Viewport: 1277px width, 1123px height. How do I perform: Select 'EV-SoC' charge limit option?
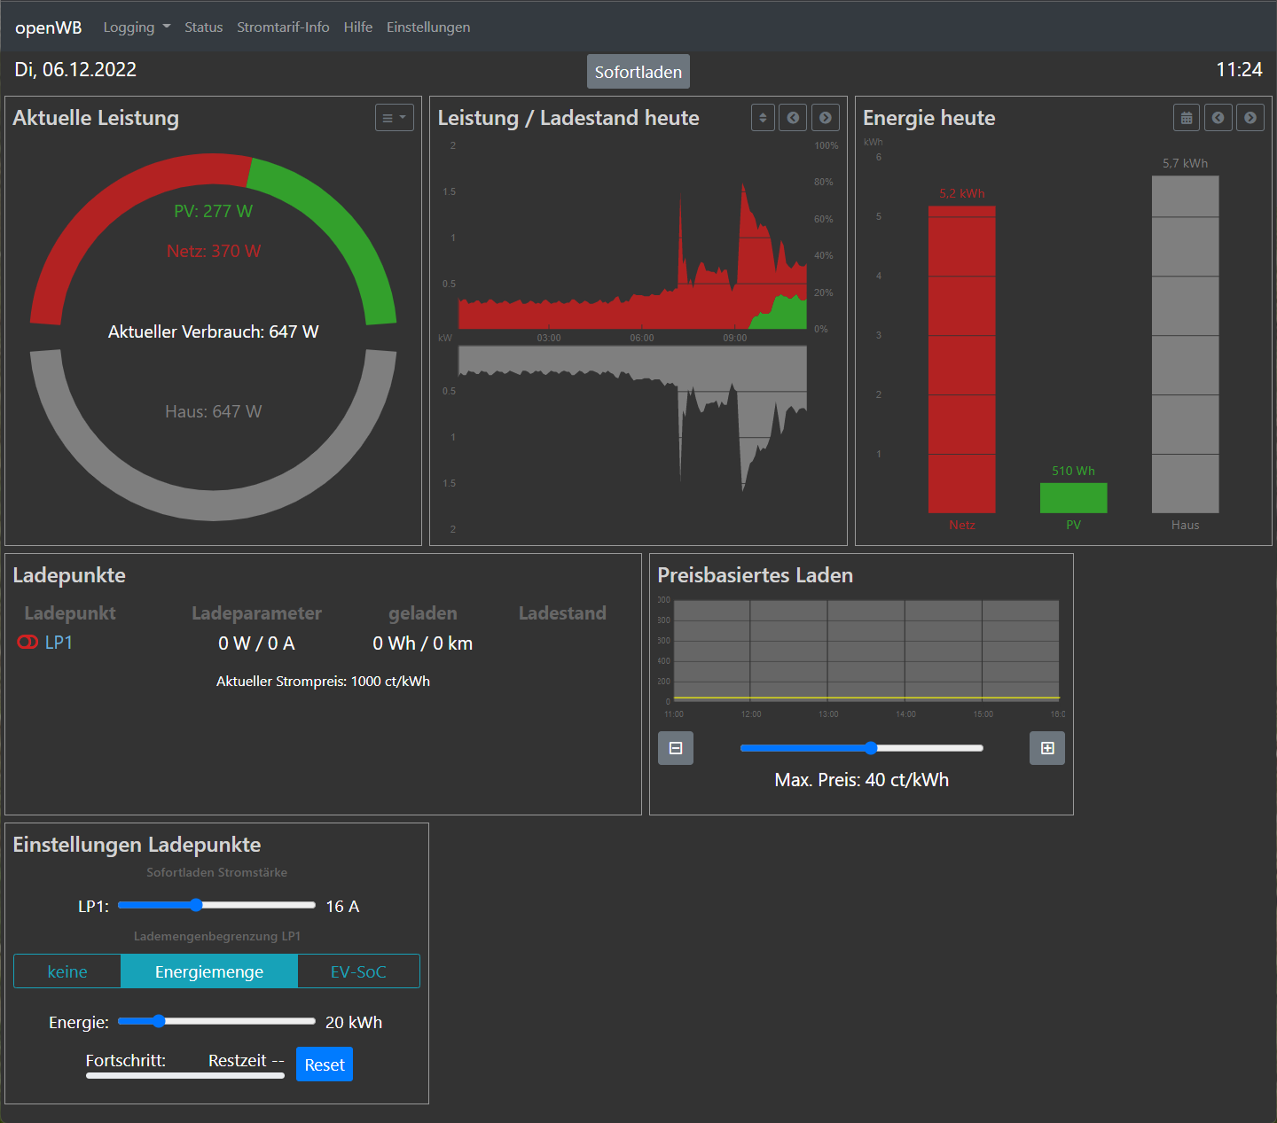point(358,971)
